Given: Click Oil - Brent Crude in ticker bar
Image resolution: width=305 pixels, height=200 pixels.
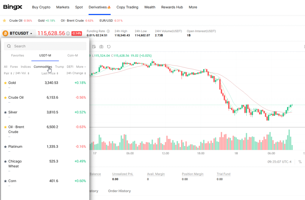Looking at the screenshot, I should tap(77, 21).
